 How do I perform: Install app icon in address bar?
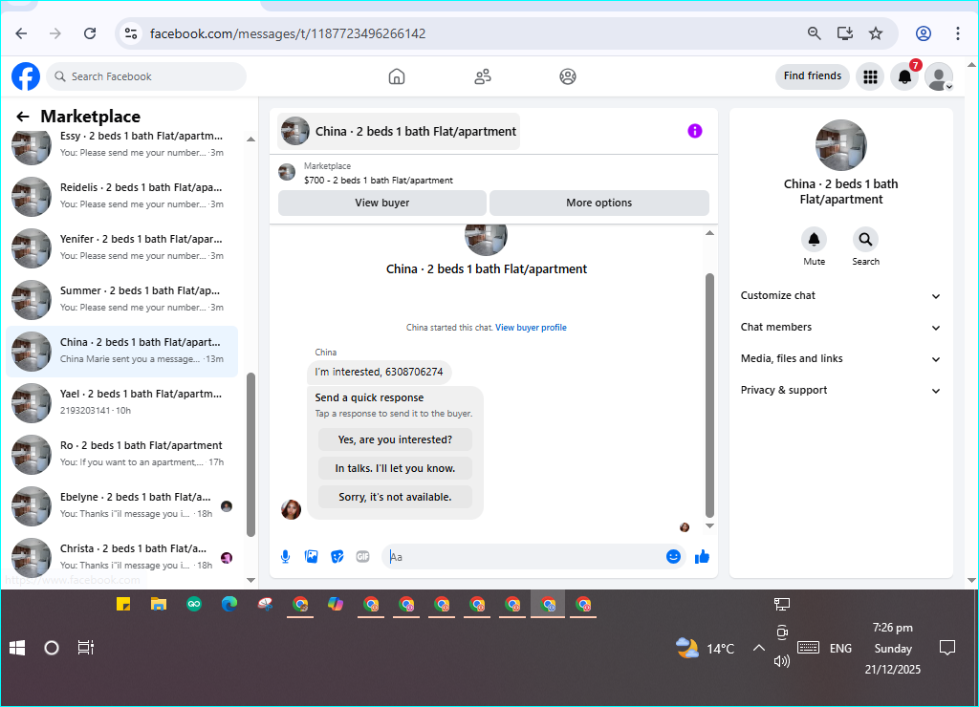pyautogui.click(x=845, y=33)
